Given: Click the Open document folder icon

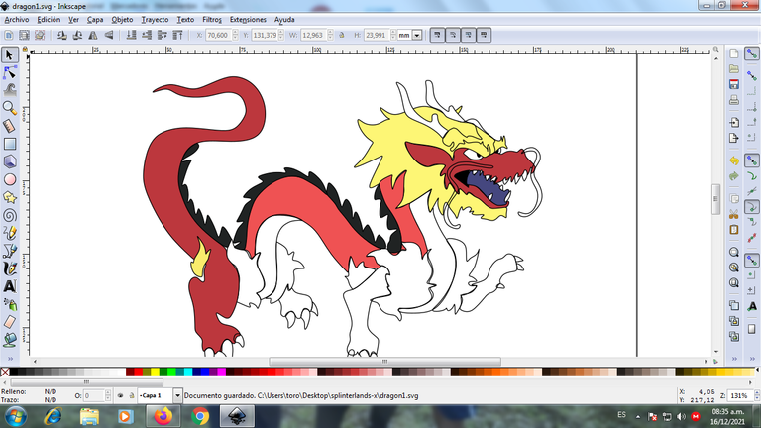Looking at the screenshot, I should pyautogui.click(x=734, y=69).
